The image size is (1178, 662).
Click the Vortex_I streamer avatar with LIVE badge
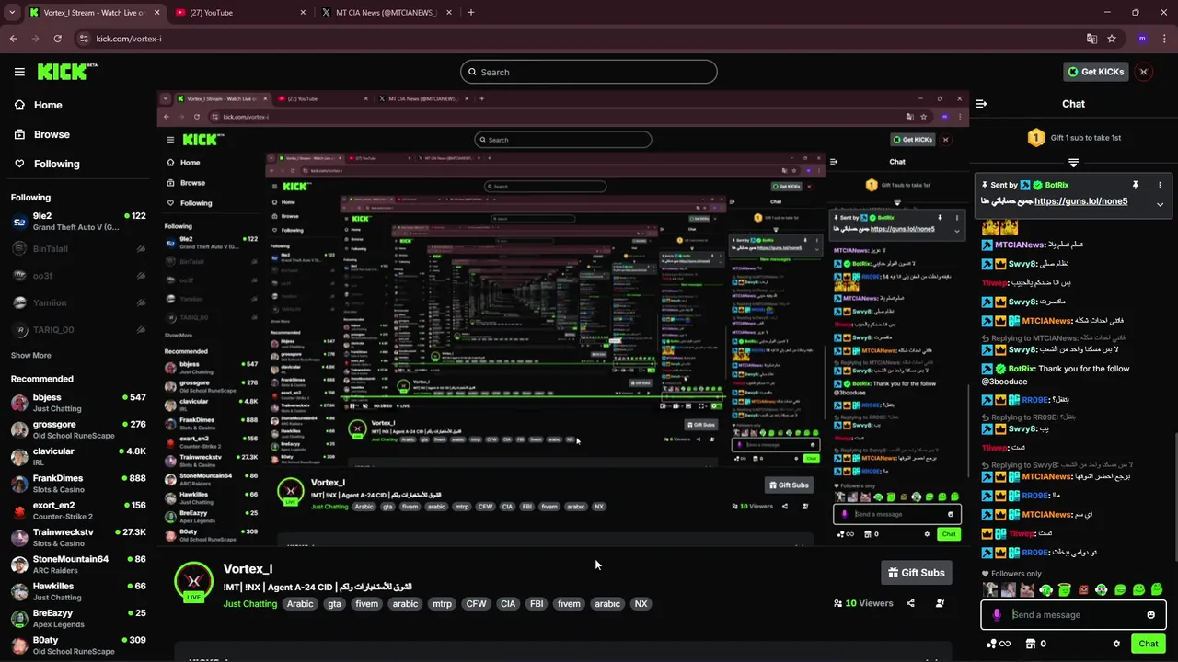click(193, 582)
